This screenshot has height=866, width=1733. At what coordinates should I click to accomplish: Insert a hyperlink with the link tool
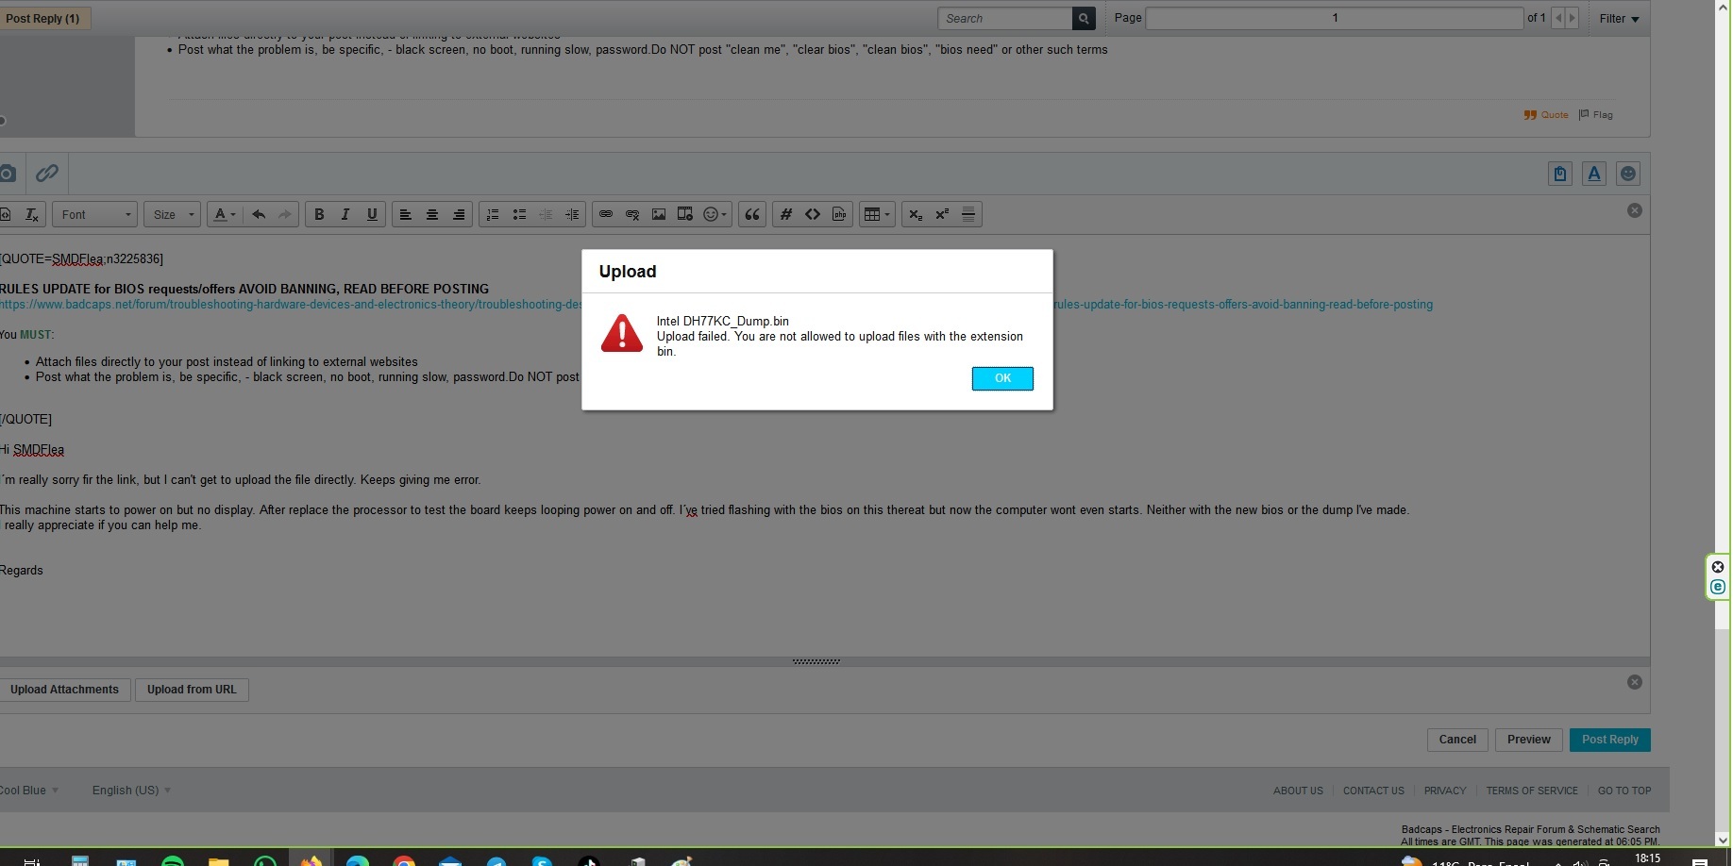[x=606, y=215]
